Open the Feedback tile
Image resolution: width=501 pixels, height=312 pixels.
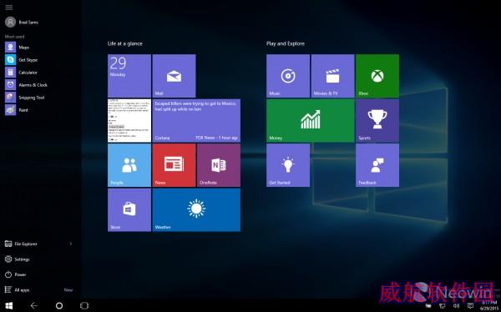(x=377, y=165)
